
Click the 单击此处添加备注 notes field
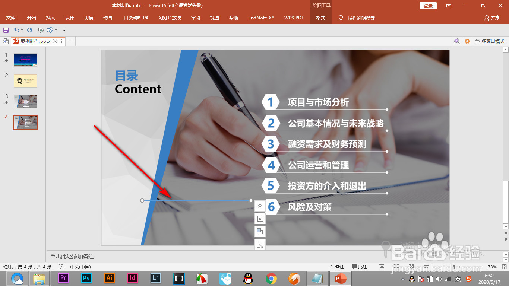click(274, 257)
